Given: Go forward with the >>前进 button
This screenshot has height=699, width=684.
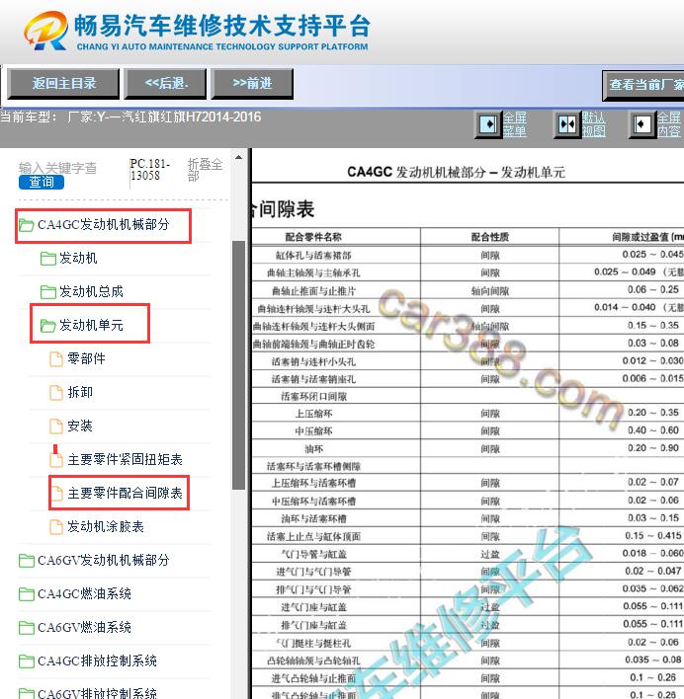Looking at the screenshot, I should point(252,83).
